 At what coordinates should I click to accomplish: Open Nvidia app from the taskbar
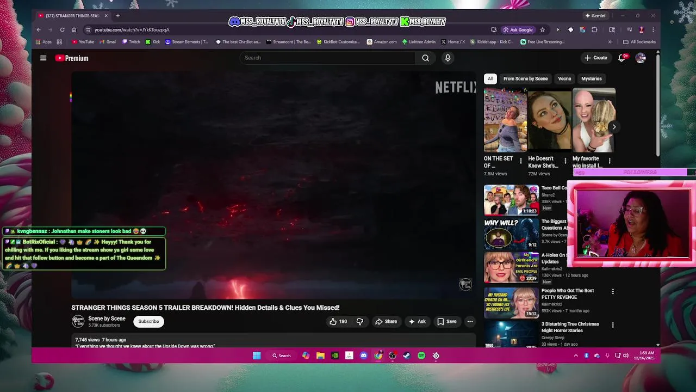tap(335, 356)
